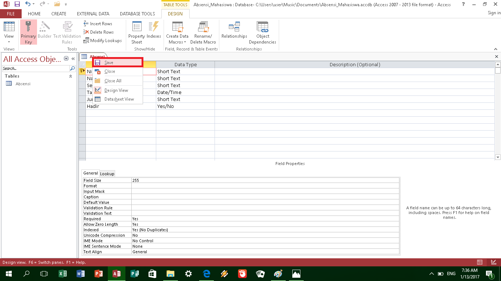The width and height of the screenshot is (501, 281).
Task: Click Delete Rows in Tools group
Action: [99, 32]
